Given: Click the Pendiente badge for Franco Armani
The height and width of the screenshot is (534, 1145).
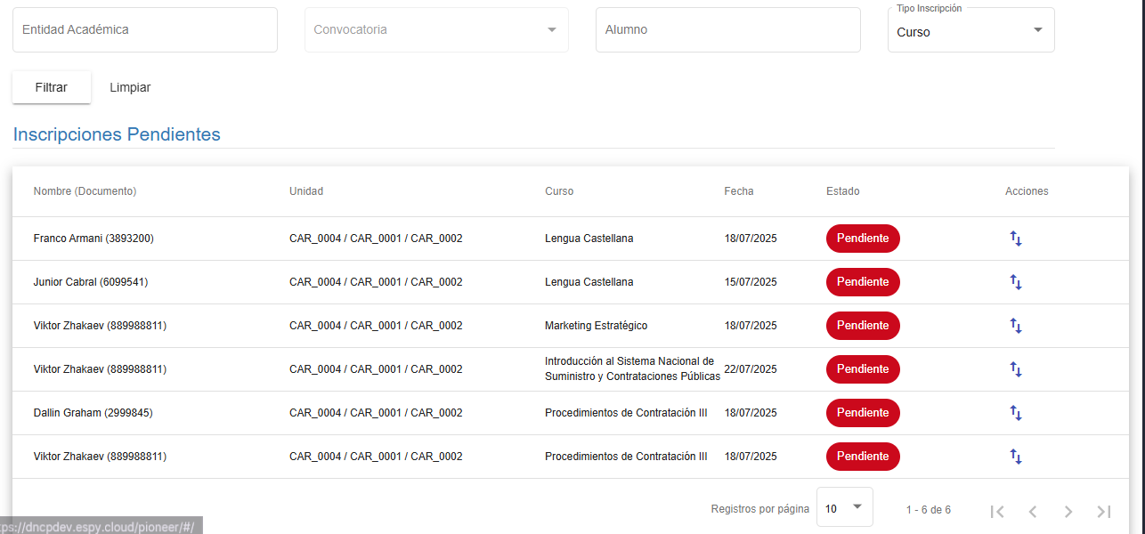Looking at the screenshot, I should point(863,239).
